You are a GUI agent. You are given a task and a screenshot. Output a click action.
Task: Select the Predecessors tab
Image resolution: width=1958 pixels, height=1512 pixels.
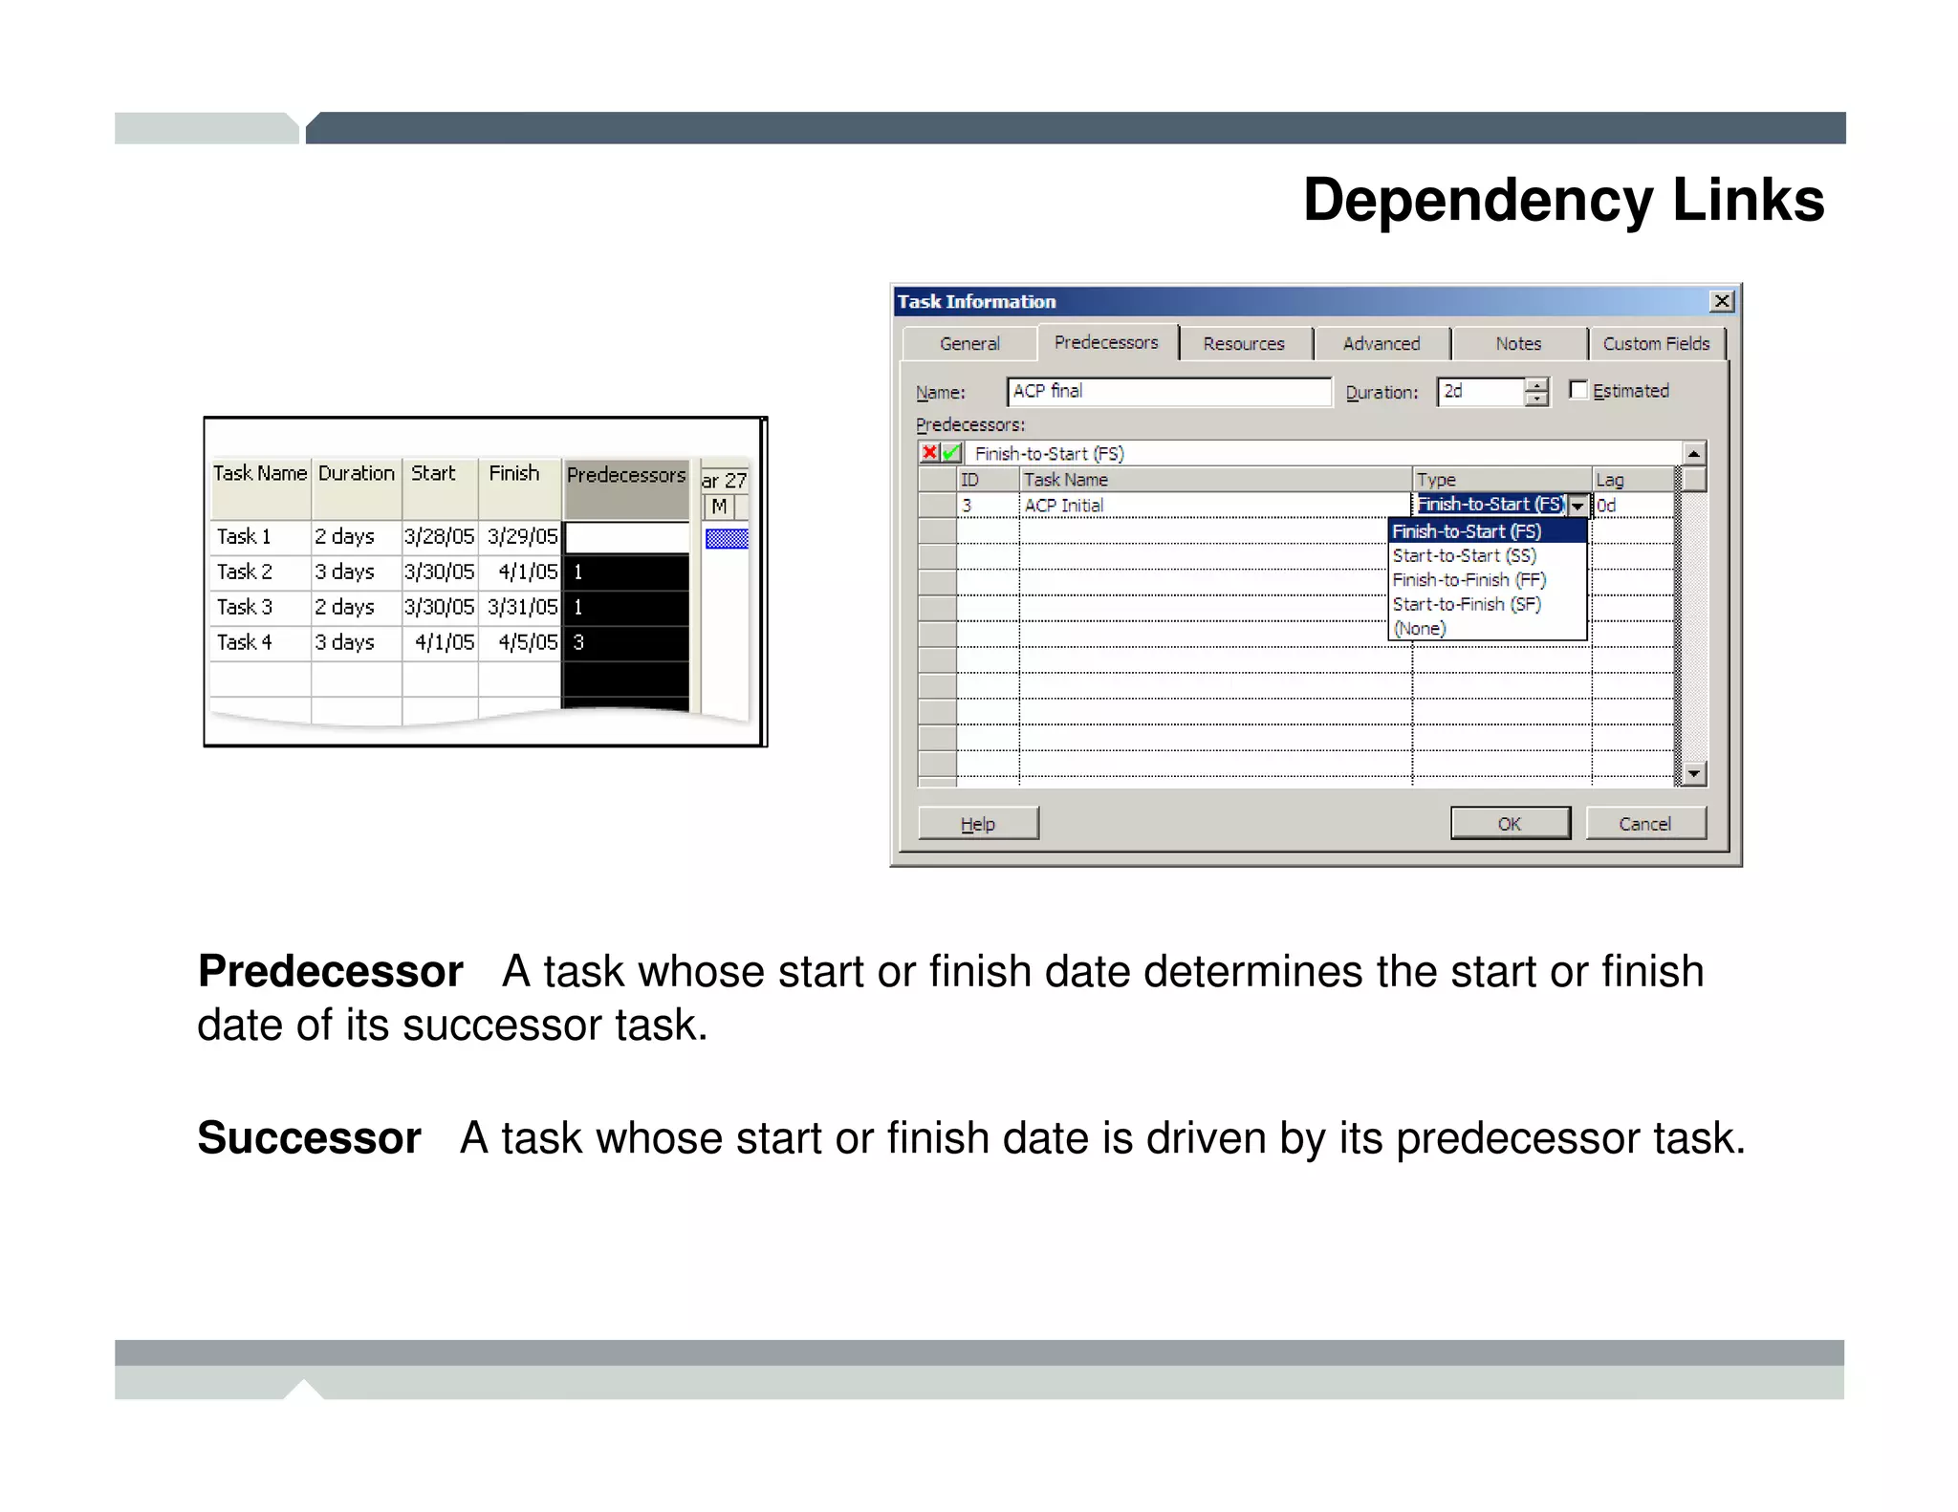tap(1106, 342)
